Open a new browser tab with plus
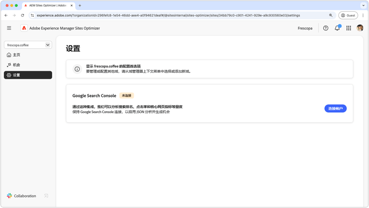 [80, 5]
